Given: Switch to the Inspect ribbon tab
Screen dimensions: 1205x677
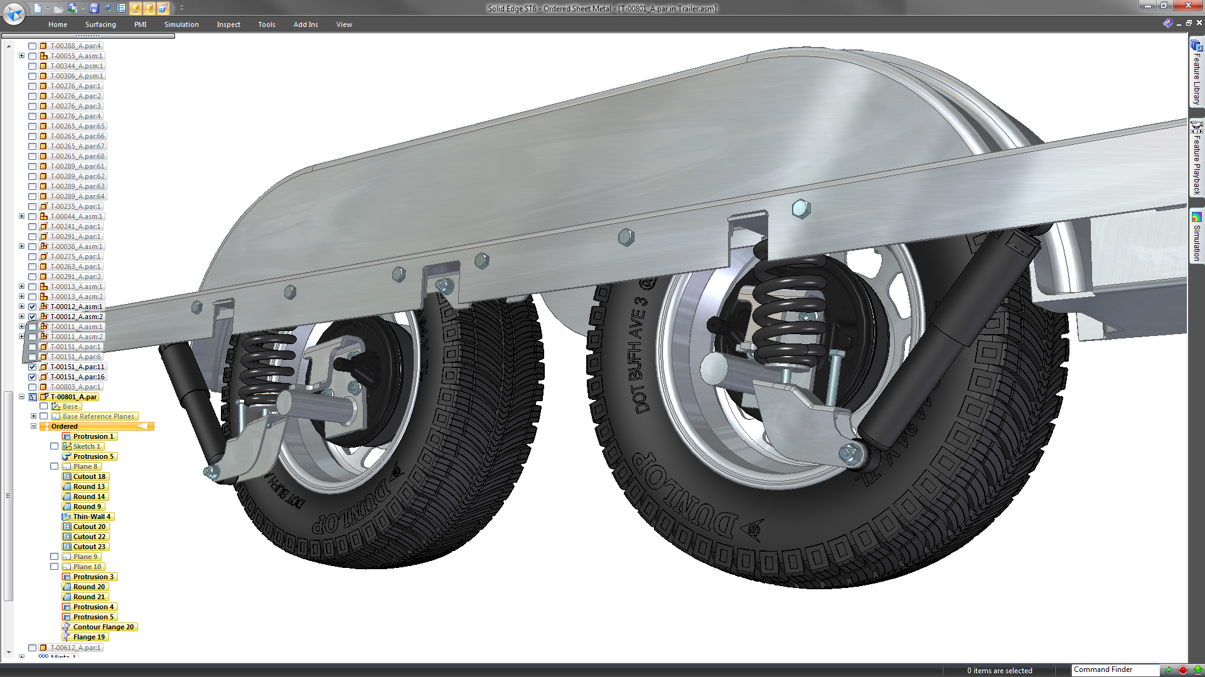Looking at the screenshot, I should coord(228,24).
